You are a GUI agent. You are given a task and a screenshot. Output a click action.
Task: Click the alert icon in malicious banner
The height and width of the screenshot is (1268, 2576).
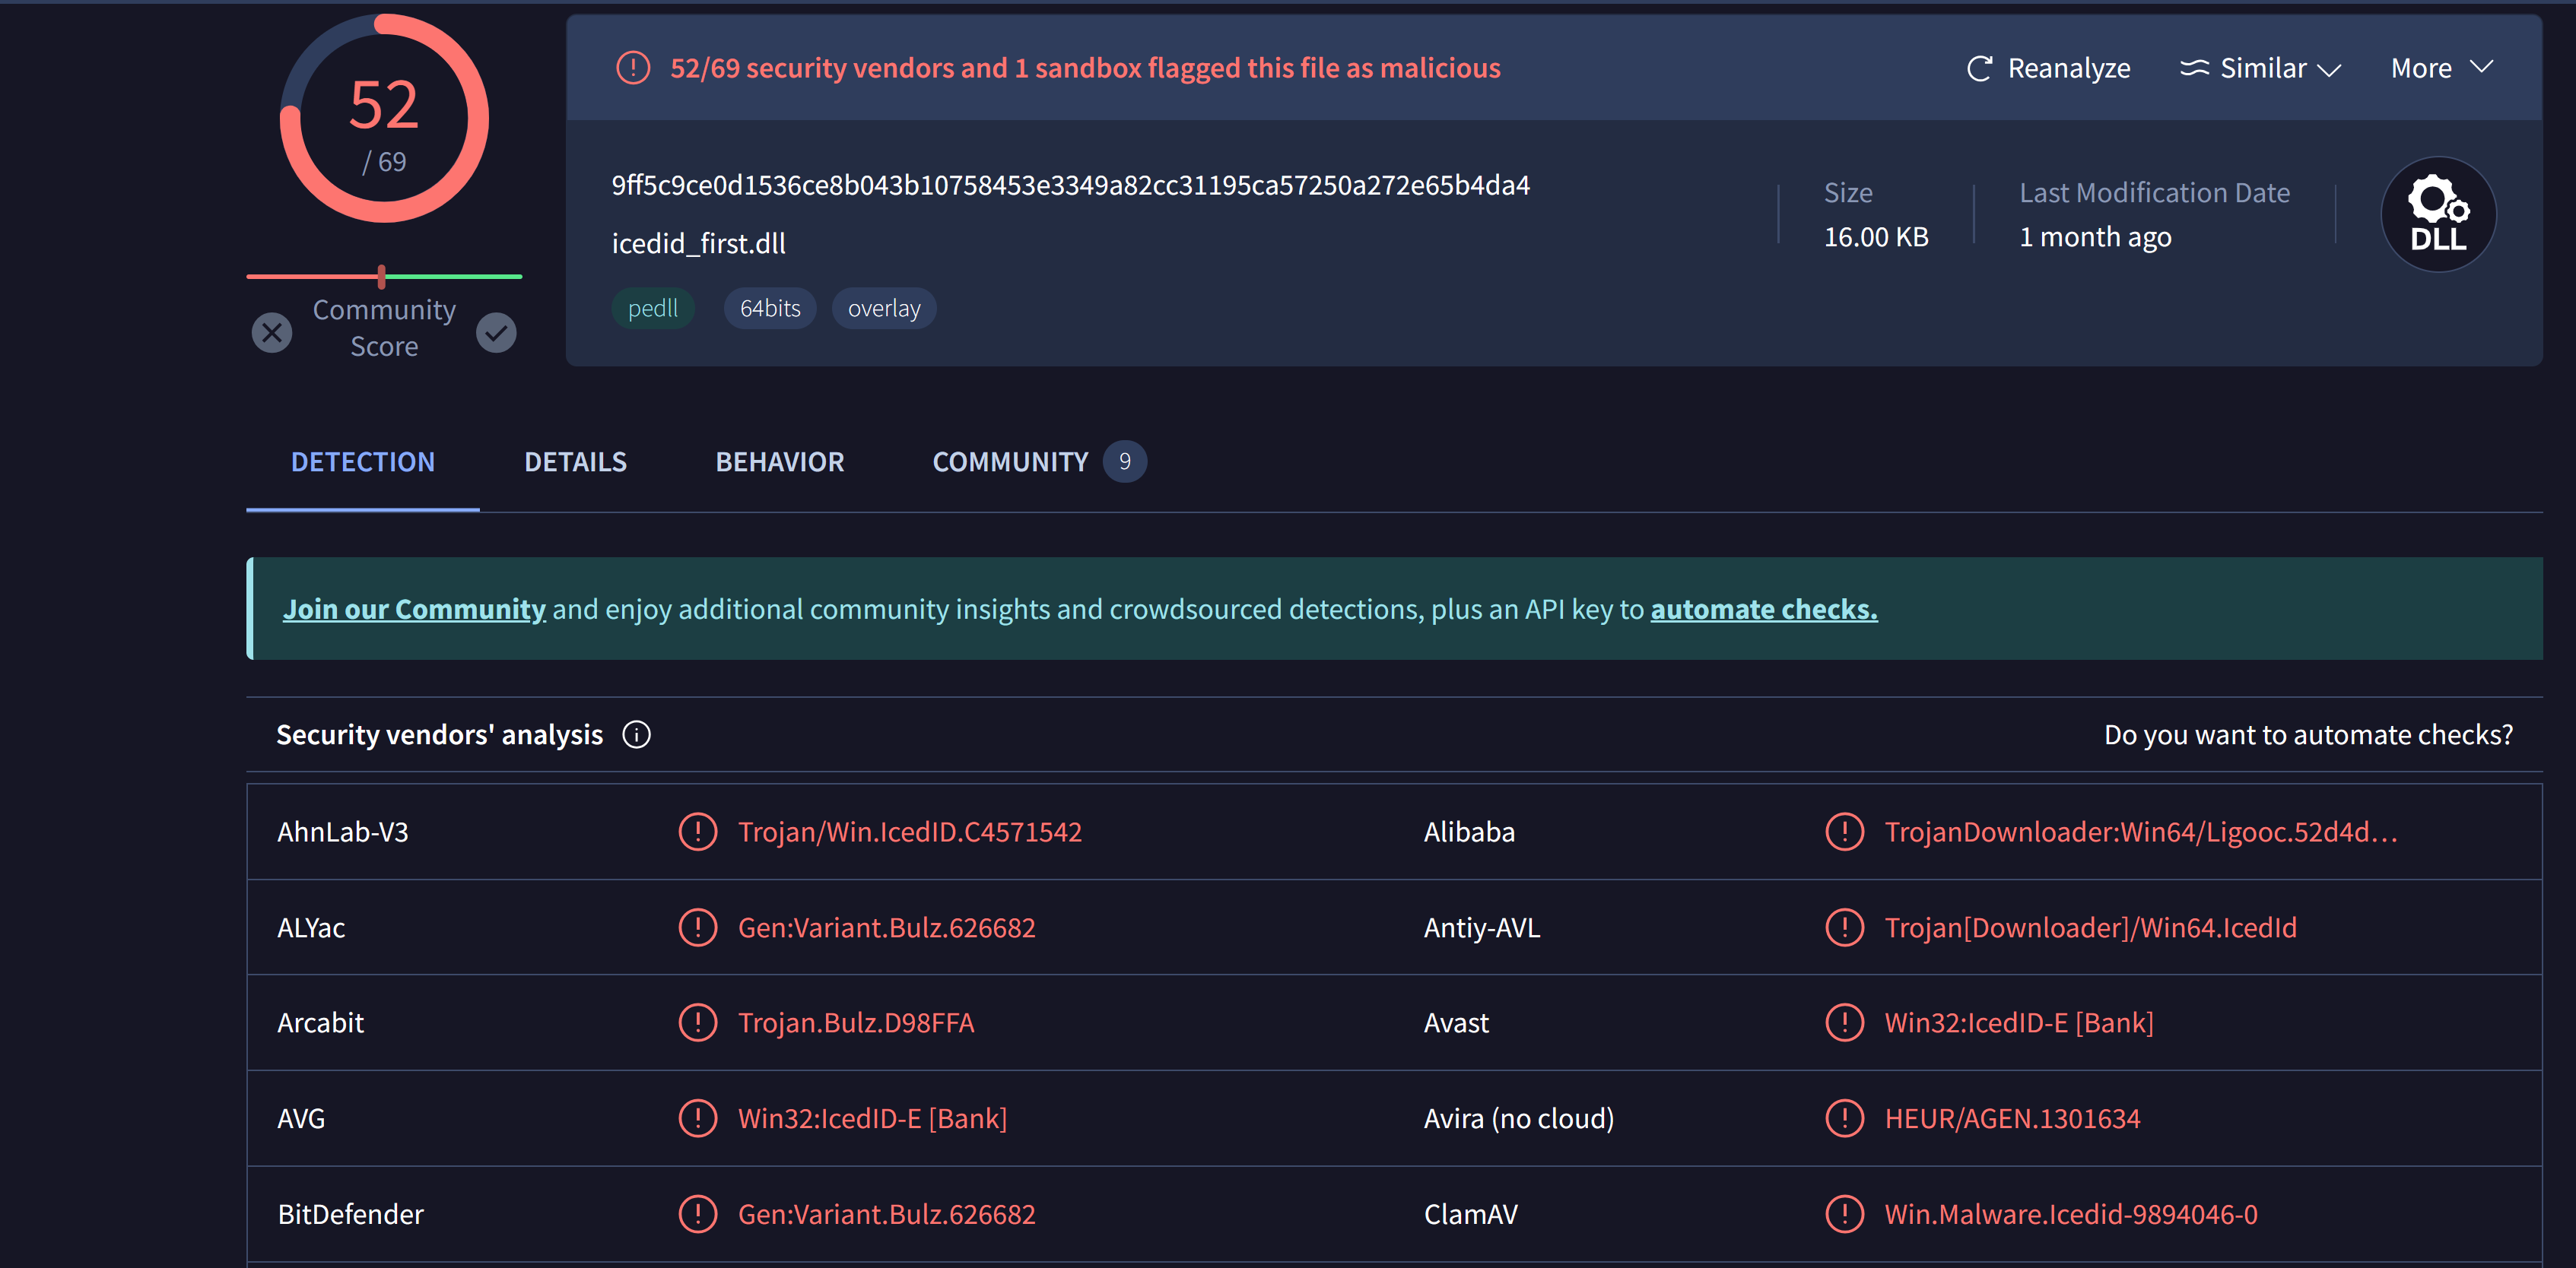coord(633,68)
